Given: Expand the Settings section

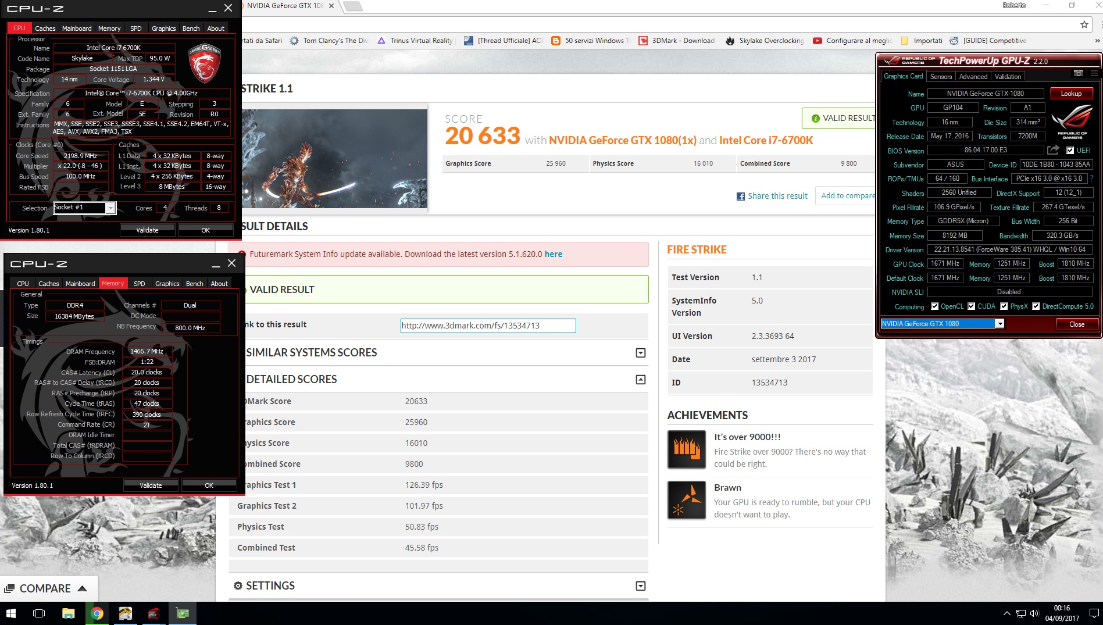Looking at the screenshot, I should pos(640,586).
